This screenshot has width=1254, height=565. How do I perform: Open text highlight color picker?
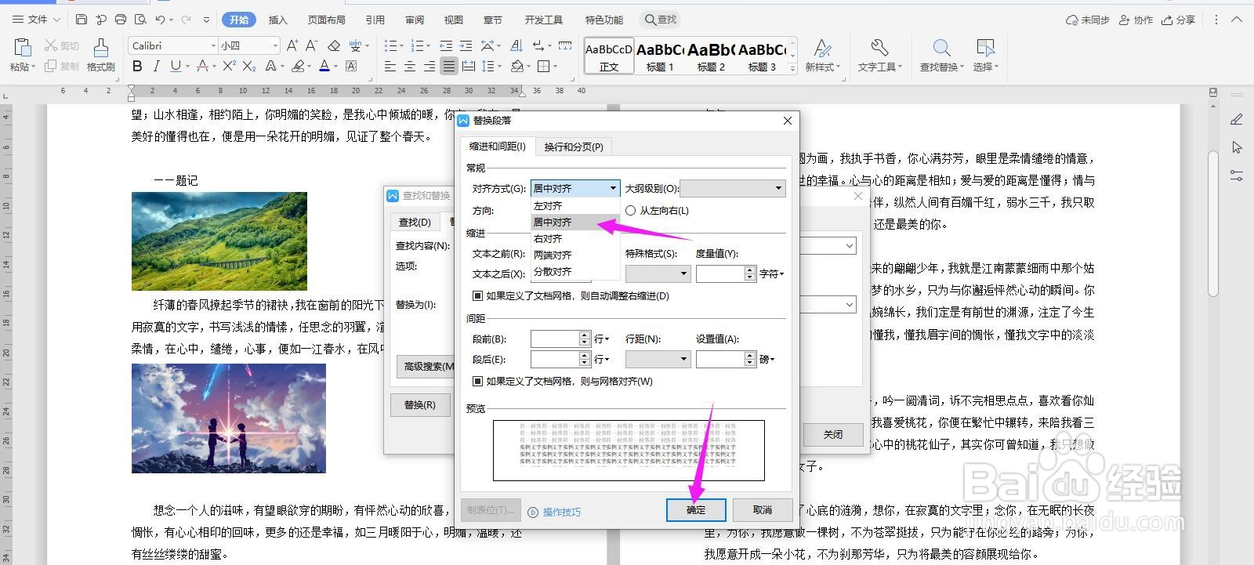click(x=297, y=66)
